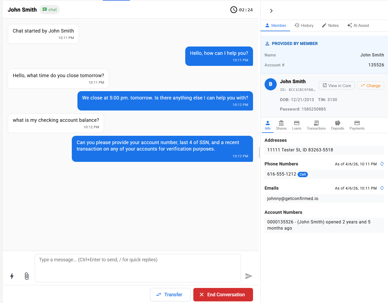The image size is (388, 303).
Task: Click the Change member button
Action: point(371,85)
